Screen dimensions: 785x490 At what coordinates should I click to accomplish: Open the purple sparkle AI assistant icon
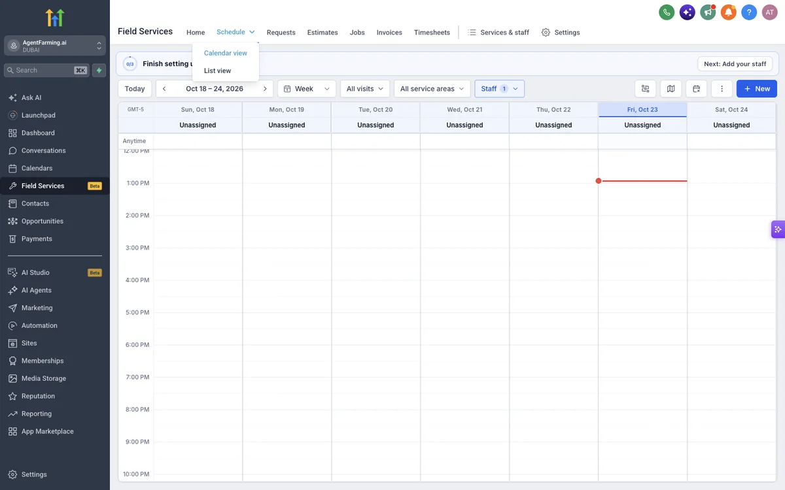point(687,12)
